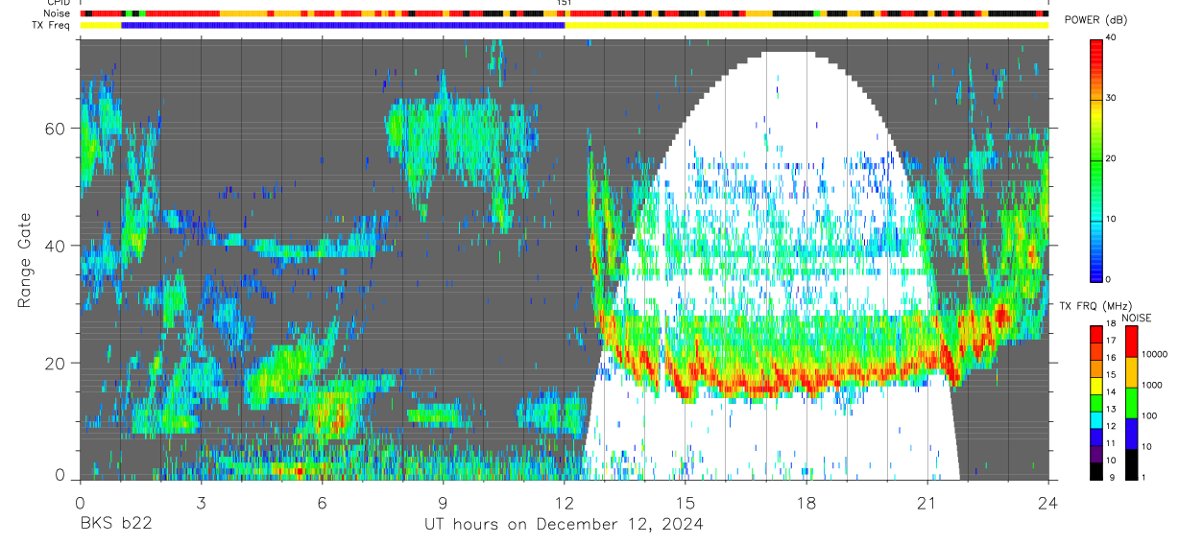
Task: Click the "1000" label on the NOISE scale
Action: tap(1153, 386)
